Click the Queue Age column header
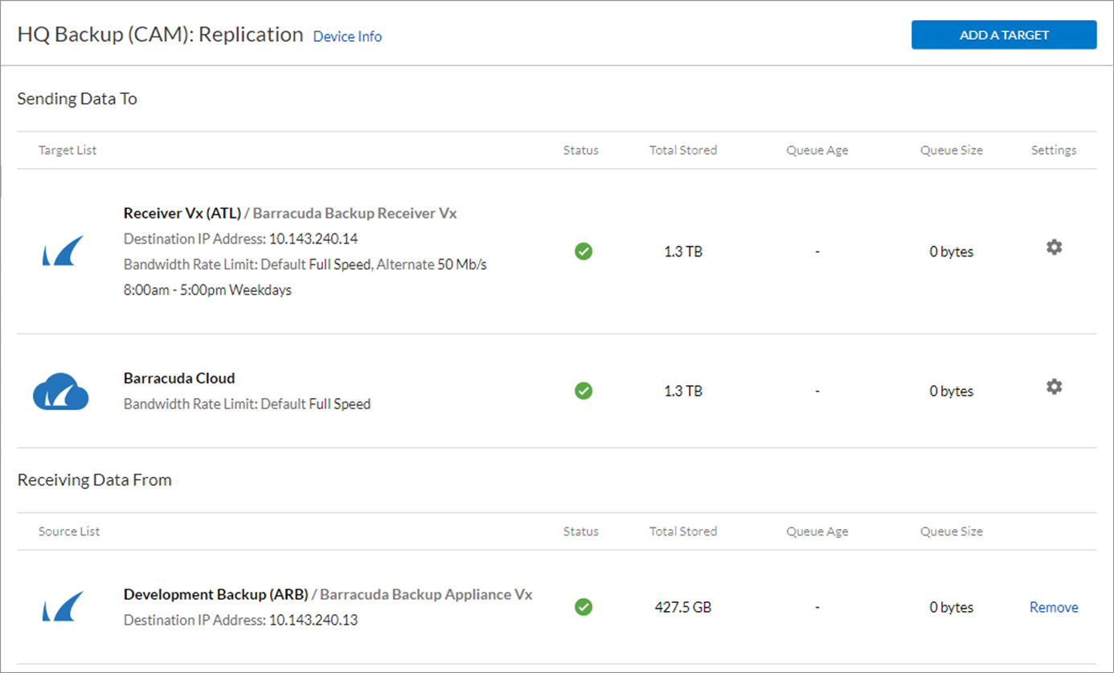The width and height of the screenshot is (1114, 673). click(x=817, y=150)
